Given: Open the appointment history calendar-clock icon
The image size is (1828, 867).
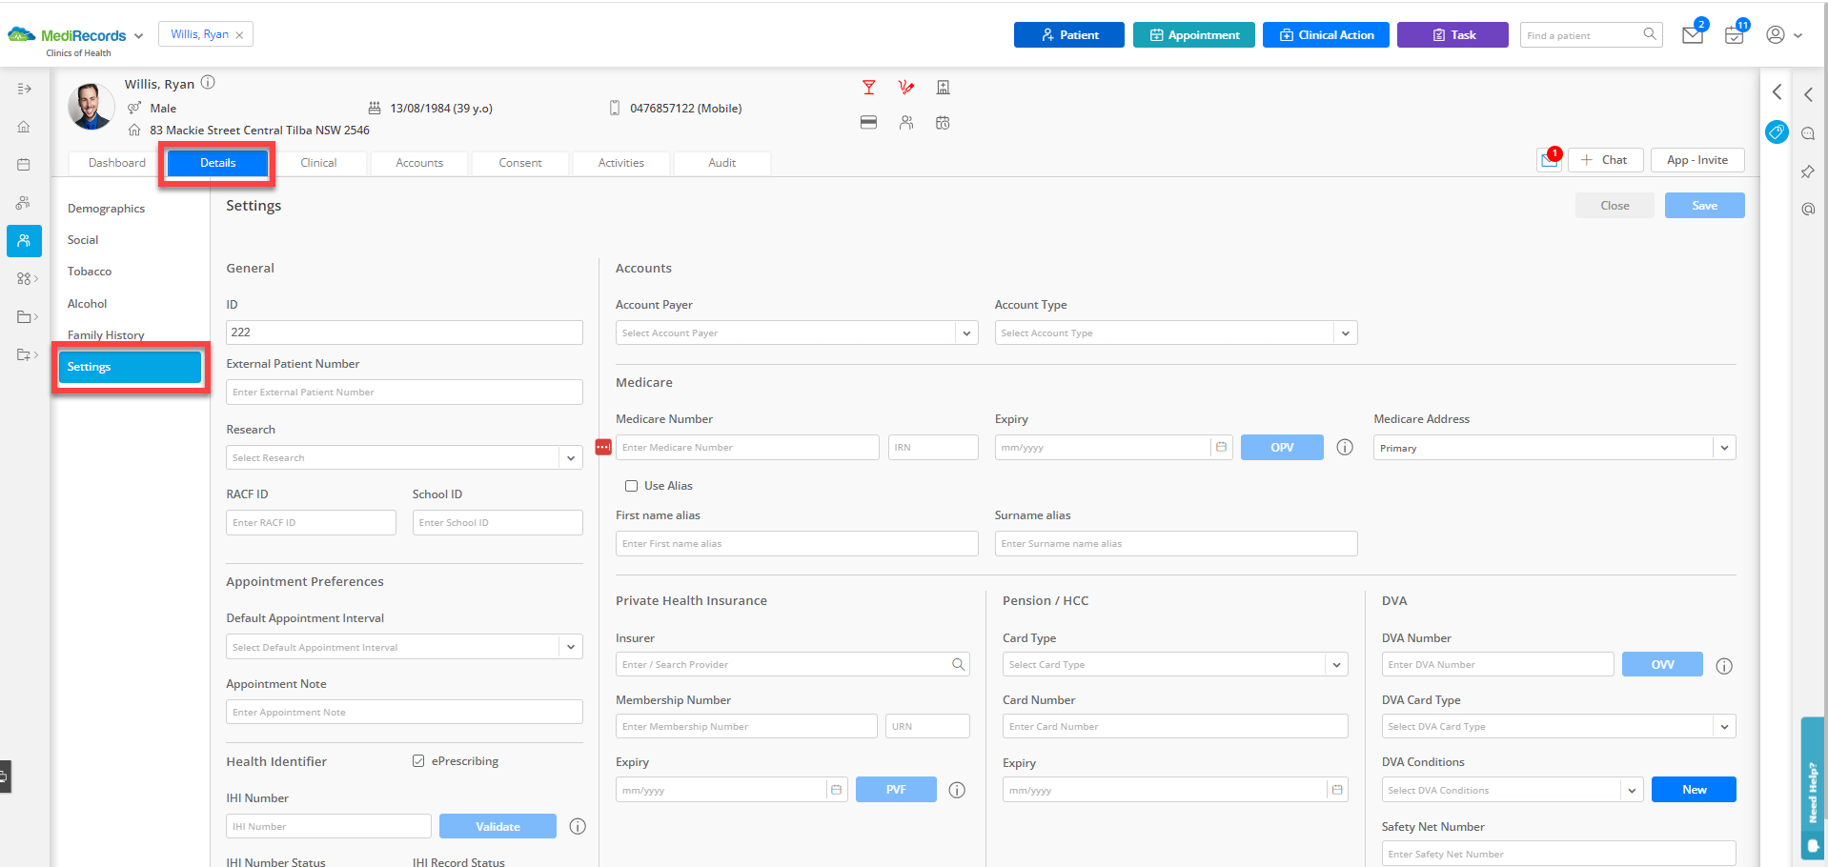Looking at the screenshot, I should (943, 123).
